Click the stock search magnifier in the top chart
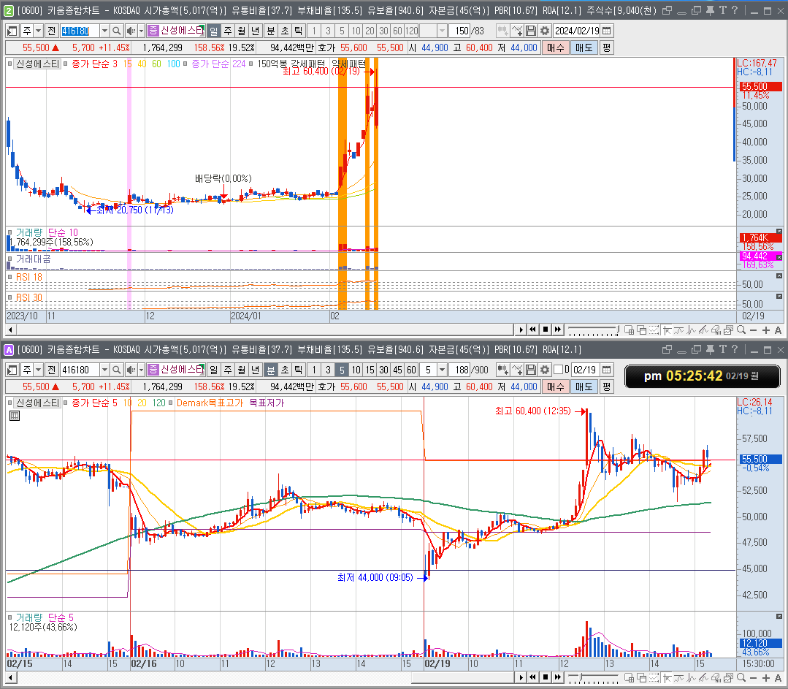 coord(117,31)
